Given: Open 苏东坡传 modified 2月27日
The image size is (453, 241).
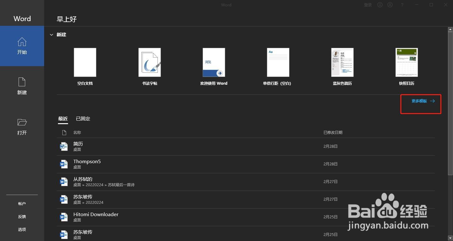Looking at the screenshot, I should pos(246,199).
